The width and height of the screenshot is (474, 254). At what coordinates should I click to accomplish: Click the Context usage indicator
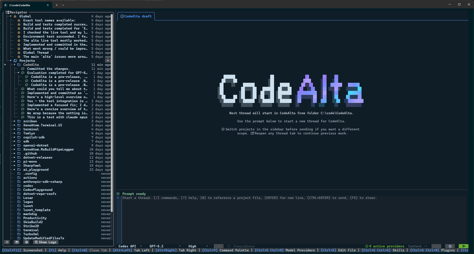(418, 246)
